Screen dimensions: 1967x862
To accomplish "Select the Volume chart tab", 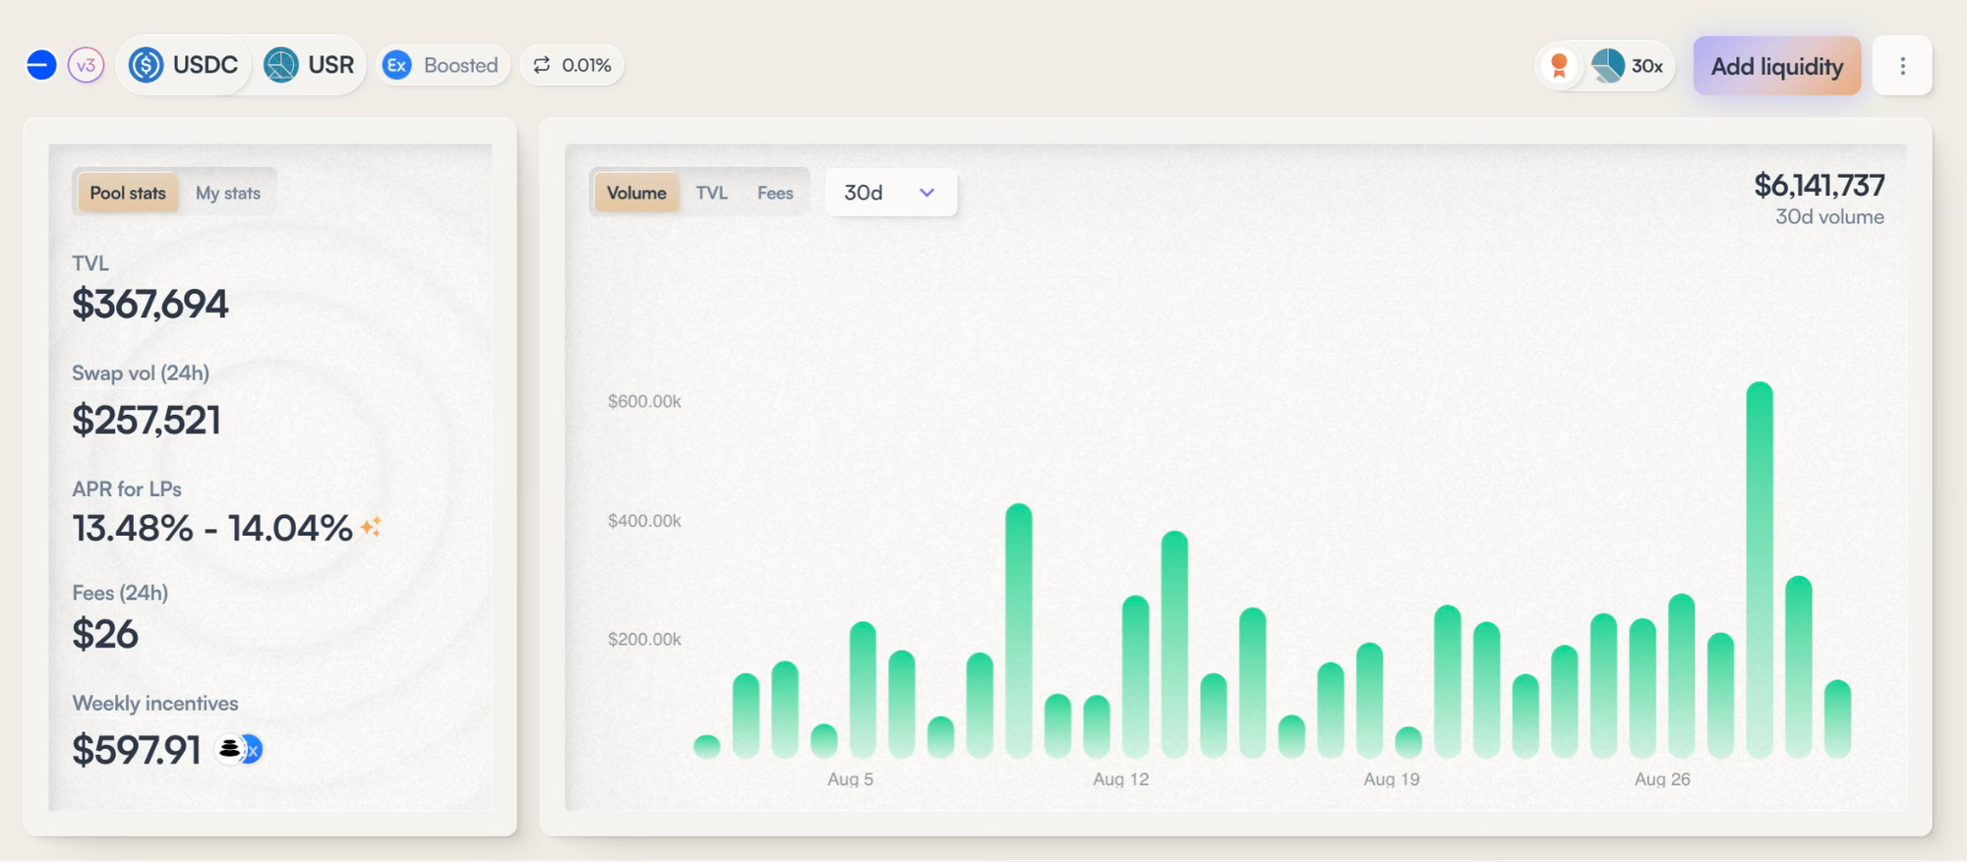I will coord(636,193).
